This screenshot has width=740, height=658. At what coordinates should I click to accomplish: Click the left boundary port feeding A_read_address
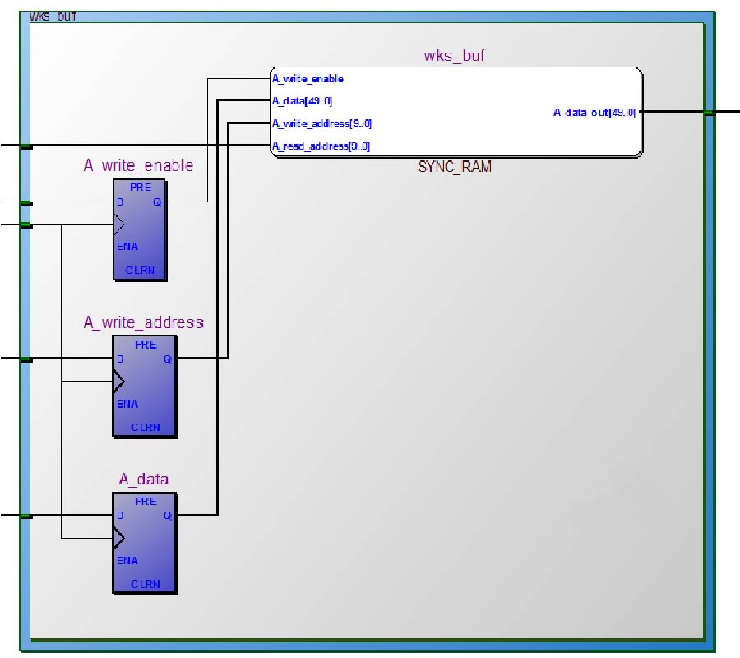tap(26, 146)
